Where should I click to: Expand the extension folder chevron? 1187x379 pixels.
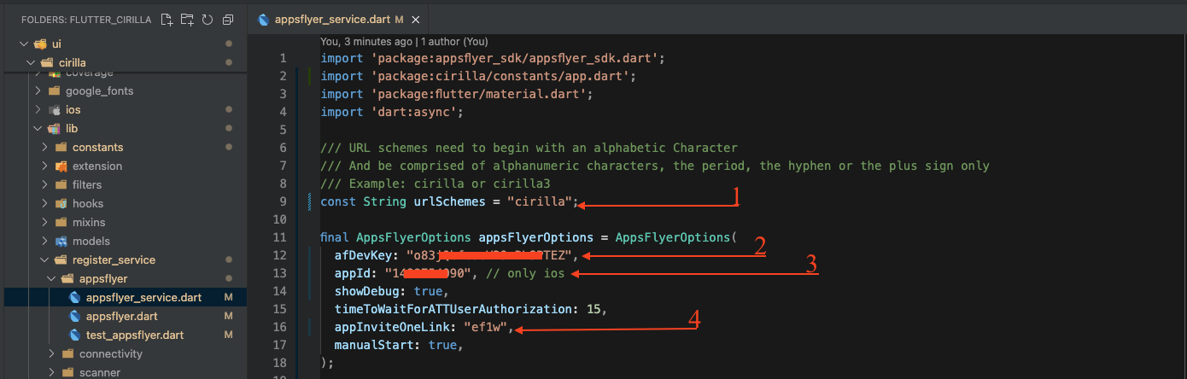44,166
